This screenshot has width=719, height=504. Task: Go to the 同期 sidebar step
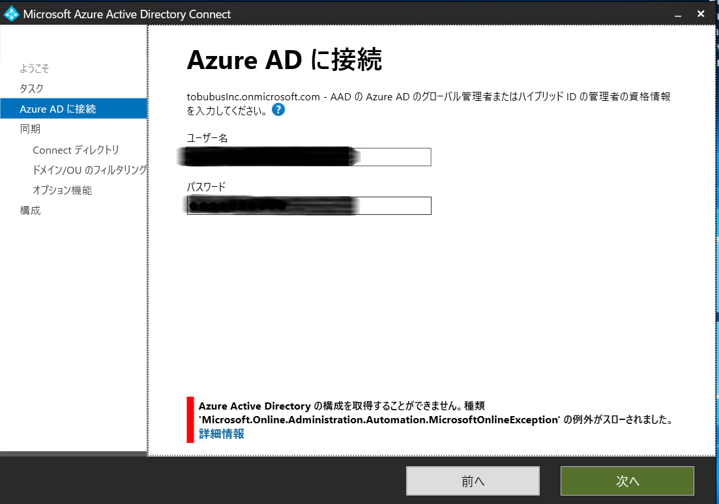tap(30, 129)
